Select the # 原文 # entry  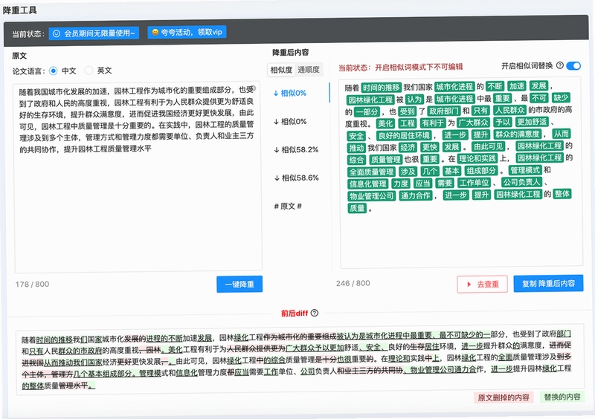click(288, 207)
